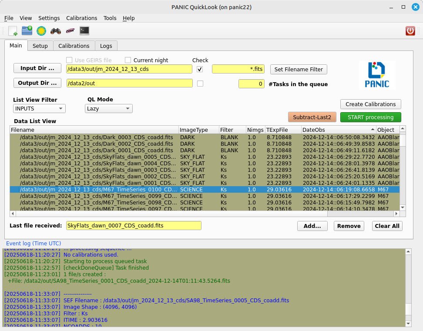
Task: Select the Dark_0002_CDS_coadd.fits row
Action: (x=205, y=144)
